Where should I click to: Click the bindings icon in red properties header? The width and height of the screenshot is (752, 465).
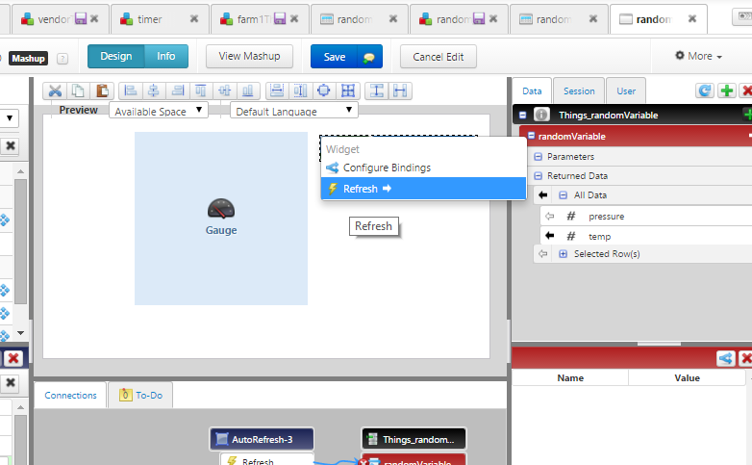[726, 358]
